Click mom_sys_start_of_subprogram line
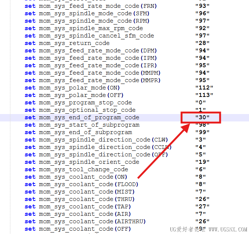This screenshot has width=249, height=234. (x=82, y=125)
